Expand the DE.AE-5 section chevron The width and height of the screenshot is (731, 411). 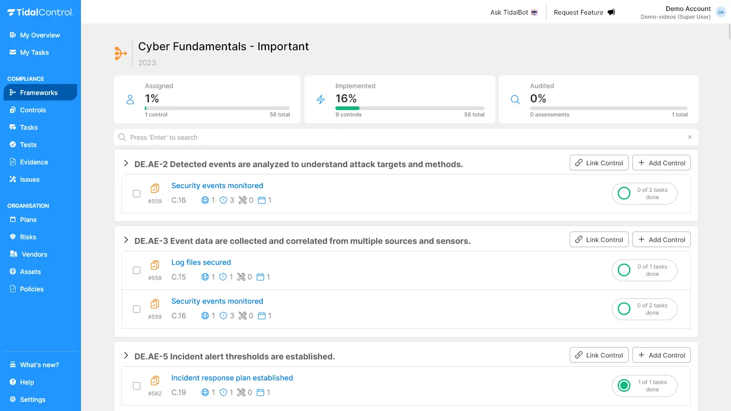tap(126, 356)
